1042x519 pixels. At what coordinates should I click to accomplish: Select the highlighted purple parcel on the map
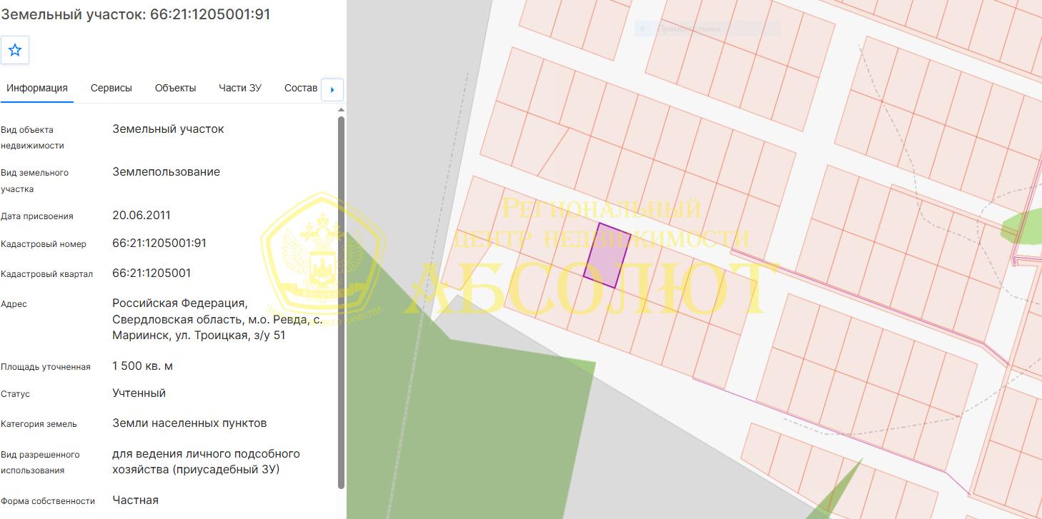[607, 256]
